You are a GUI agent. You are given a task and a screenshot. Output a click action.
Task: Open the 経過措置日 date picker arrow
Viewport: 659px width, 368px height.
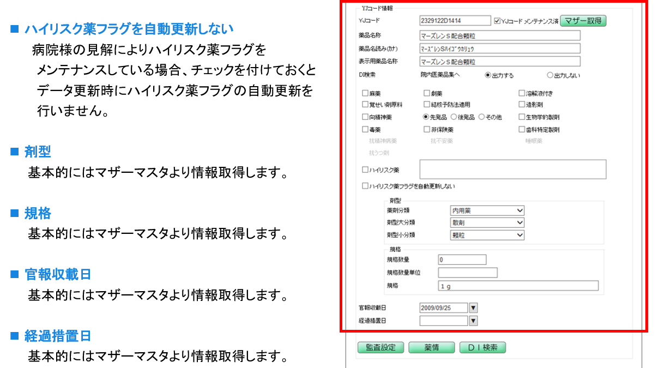[x=473, y=321]
